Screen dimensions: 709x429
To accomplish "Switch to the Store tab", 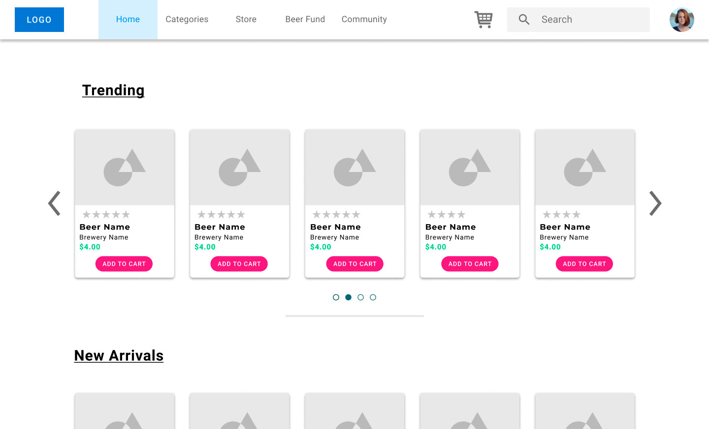I will 246,20.
